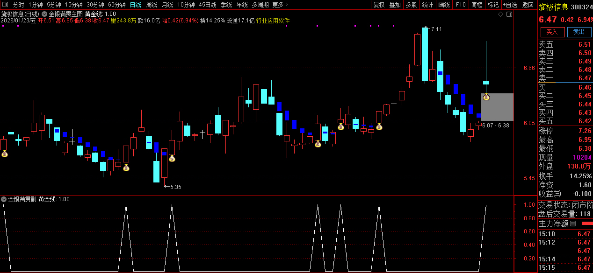593x273 pixels.
Task: Open the 统计 statistics button
Action: 427,5
